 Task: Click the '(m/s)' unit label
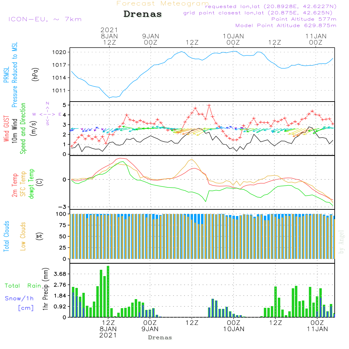pyautogui.click(x=34, y=128)
